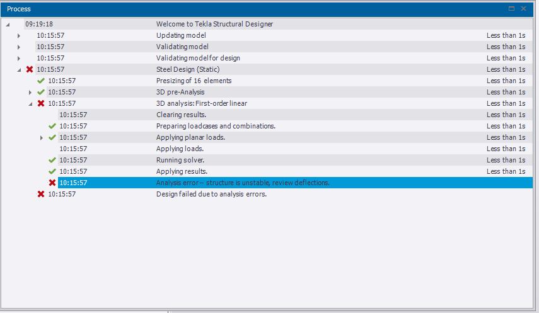This screenshot has width=539, height=313.
Task: Click the 09:19:18 timestamp
Action: pos(39,24)
